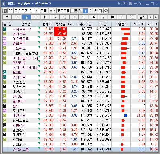Click the duplicate window icon in title bar
The height and width of the screenshot is (154, 160).
[125, 3]
